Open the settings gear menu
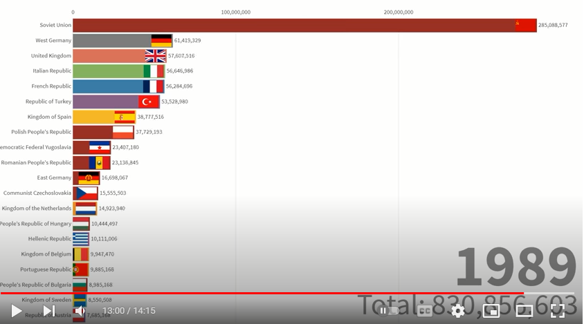The width and height of the screenshot is (584, 324). click(x=457, y=311)
